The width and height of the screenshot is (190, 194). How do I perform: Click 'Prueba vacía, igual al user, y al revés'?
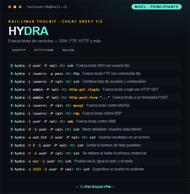[x=104, y=161]
